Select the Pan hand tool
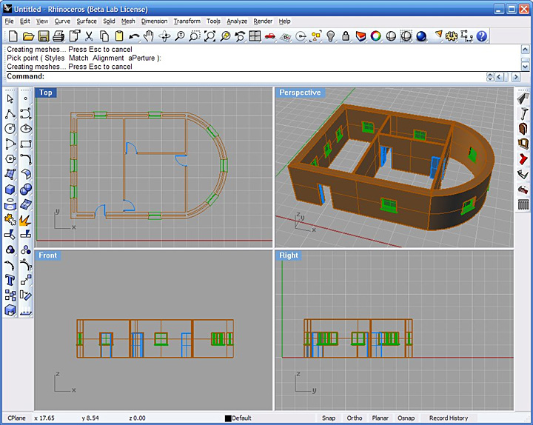533x425 pixels. pos(149,36)
